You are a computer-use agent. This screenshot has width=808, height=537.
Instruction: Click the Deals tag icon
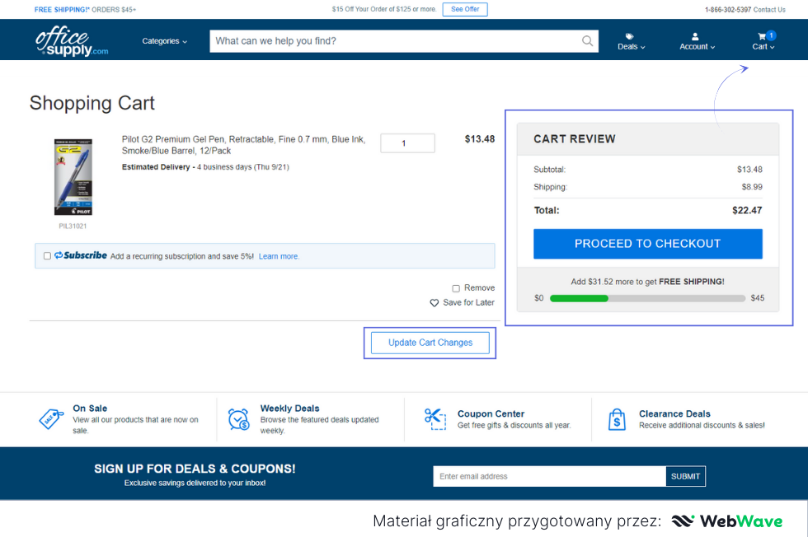click(630, 36)
